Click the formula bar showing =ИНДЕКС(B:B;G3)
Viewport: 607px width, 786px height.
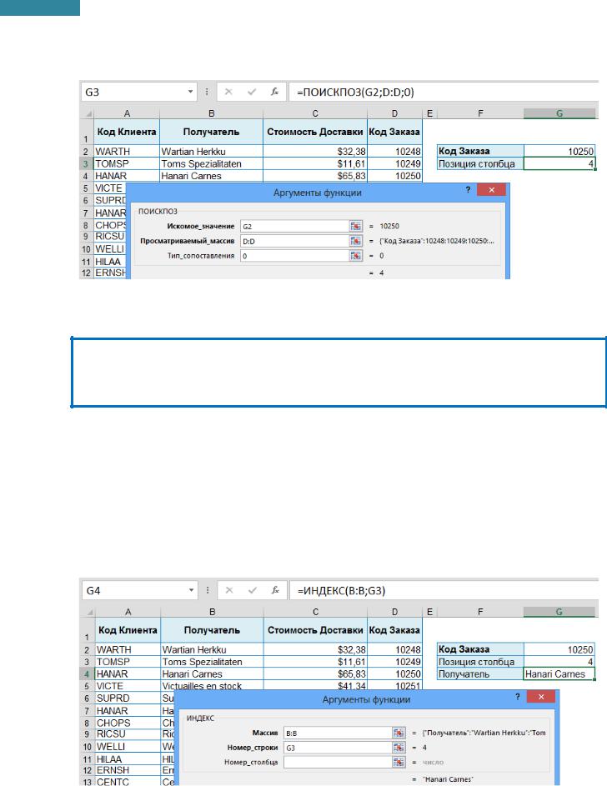[444, 590]
